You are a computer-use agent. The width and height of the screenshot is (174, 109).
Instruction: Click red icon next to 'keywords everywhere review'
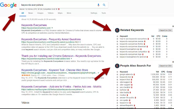tap(145, 42)
